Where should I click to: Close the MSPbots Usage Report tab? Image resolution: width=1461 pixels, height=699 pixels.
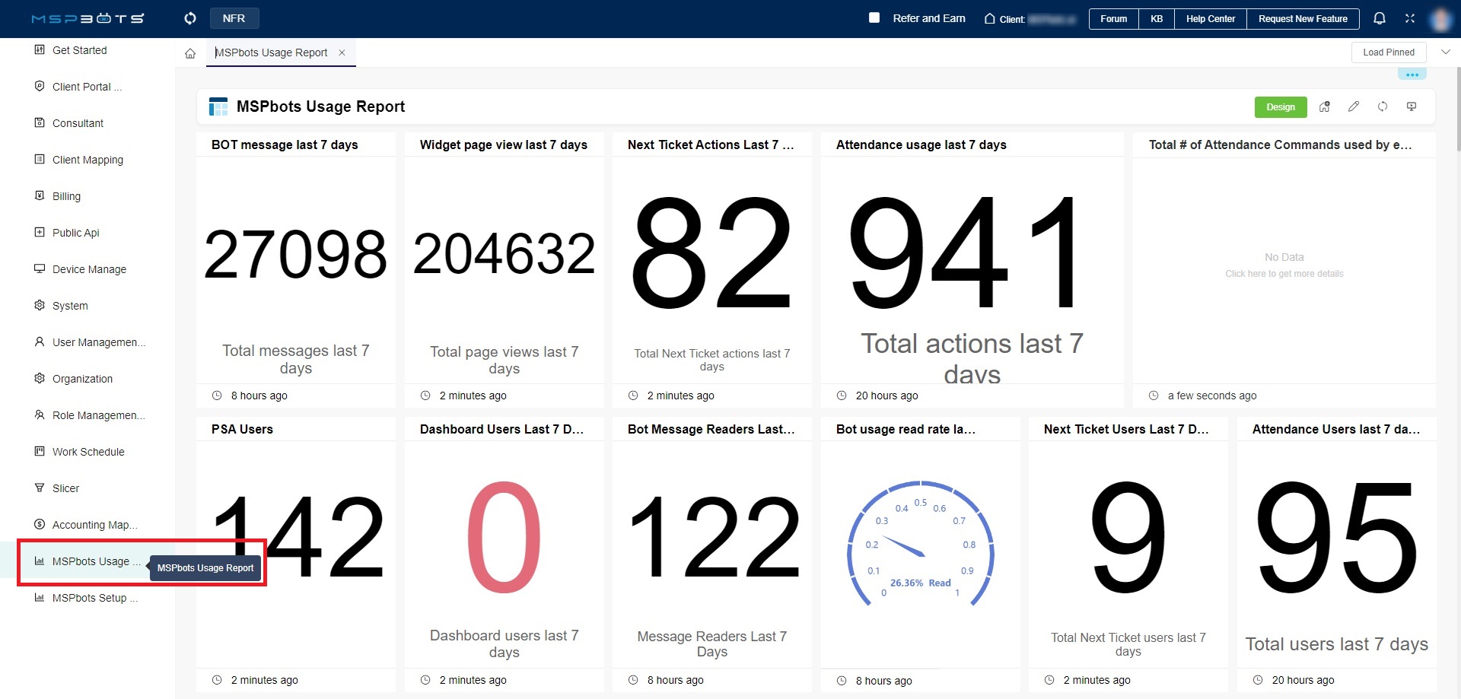[342, 52]
